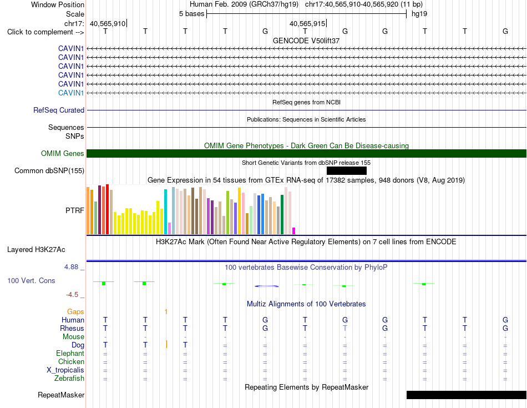This screenshot has height=408, width=527.
Task: Select the Chicken alignment row label
Action: tap(71, 361)
